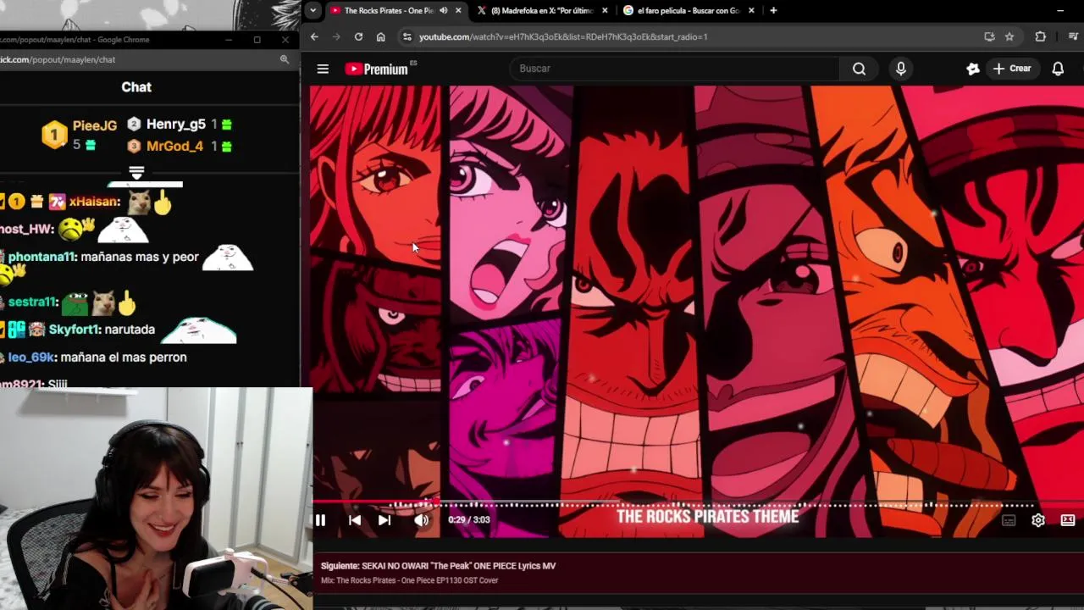Open the Mix: The Rocks Pirates playlist text
The height and width of the screenshot is (610, 1084).
click(409, 580)
